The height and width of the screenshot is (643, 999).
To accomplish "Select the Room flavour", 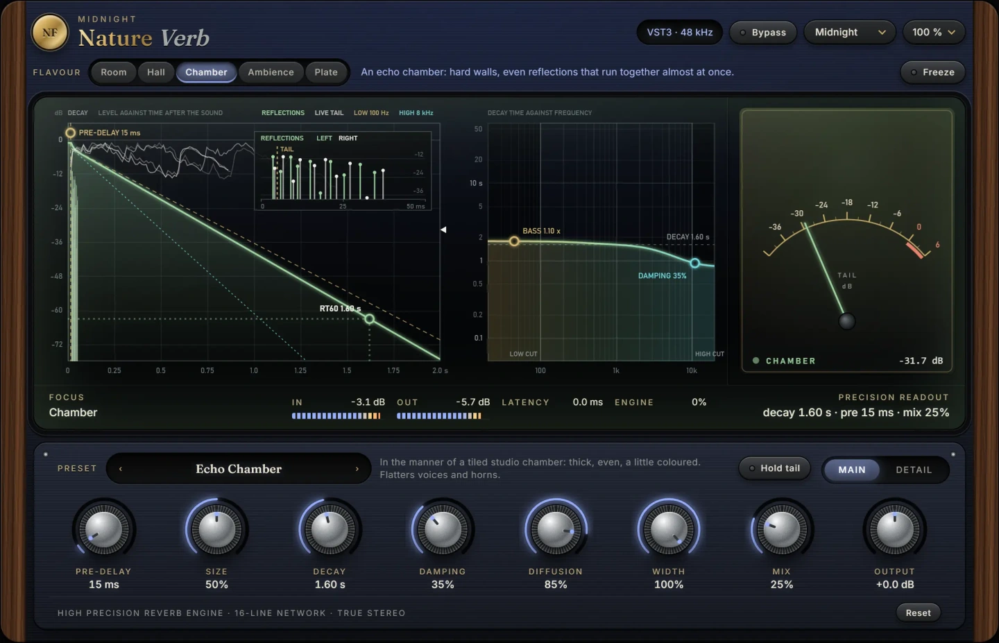I will click(x=114, y=72).
